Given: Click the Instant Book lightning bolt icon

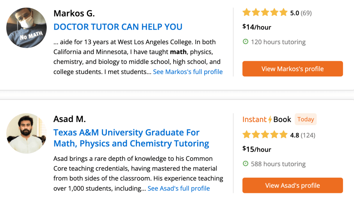Looking at the screenshot, I should point(270,120).
